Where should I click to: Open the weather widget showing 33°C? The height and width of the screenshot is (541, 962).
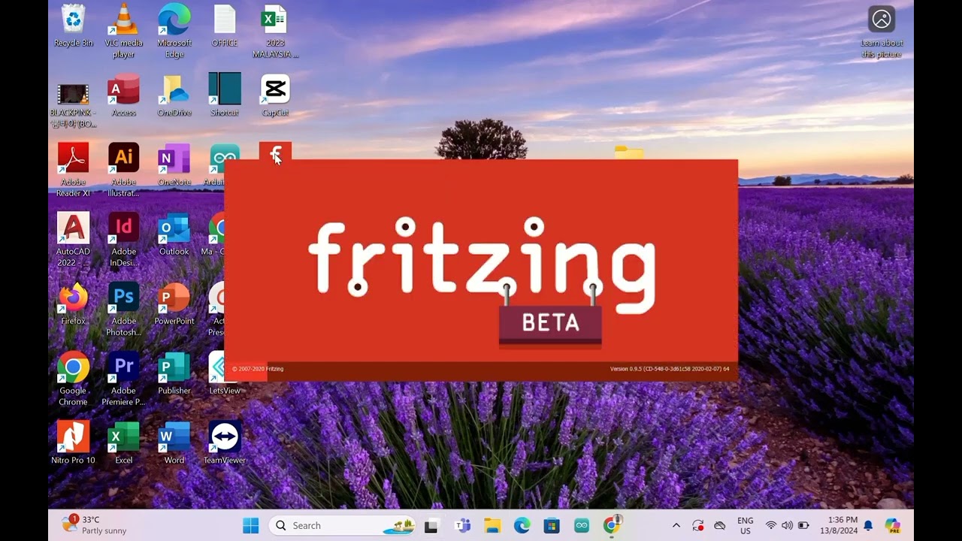pos(94,525)
